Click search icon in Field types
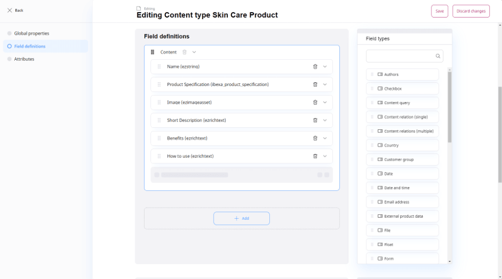The width and height of the screenshot is (502, 279). (x=437, y=56)
